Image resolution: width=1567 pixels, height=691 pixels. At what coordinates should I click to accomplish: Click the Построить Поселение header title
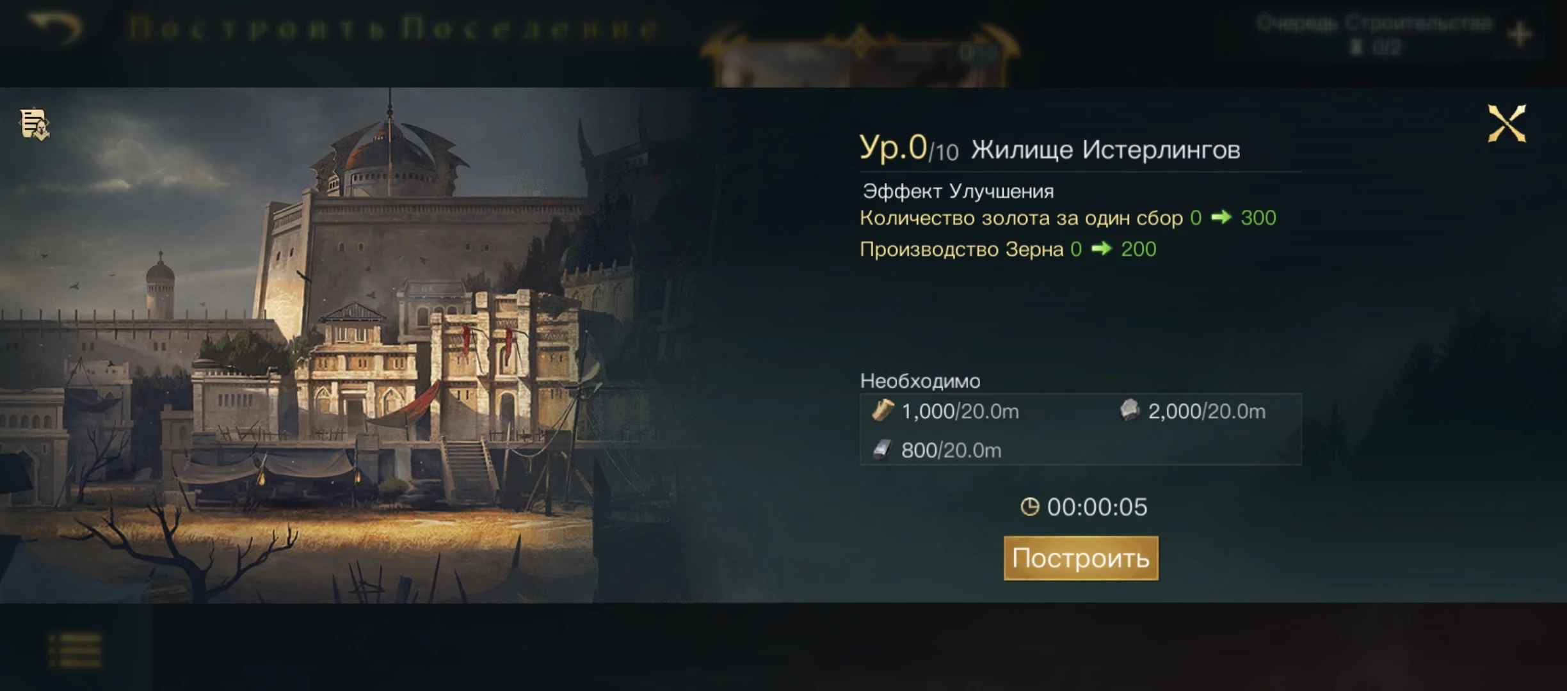(x=393, y=29)
